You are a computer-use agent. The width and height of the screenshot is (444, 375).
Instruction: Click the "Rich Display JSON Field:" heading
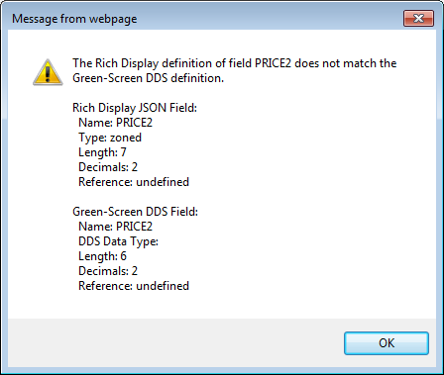pos(135,108)
